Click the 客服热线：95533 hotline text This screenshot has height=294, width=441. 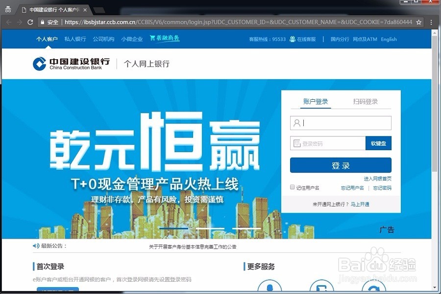coord(267,39)
